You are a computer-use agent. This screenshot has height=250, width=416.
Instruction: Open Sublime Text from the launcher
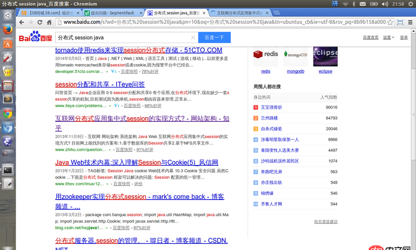8,99
